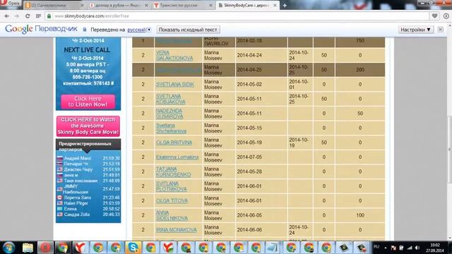Select the SkinnyBodyCare tab

(x=247, y=6)
